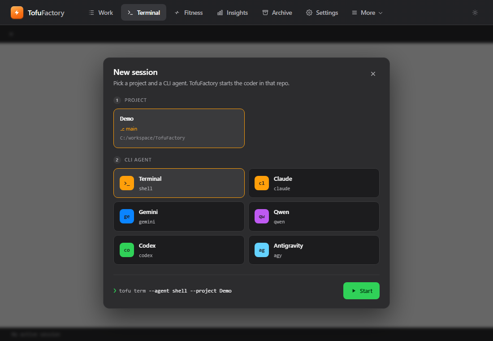The width and height of the screenshot is (493, 341).
Task: Open the Work tab
Action: pos(101,13)
